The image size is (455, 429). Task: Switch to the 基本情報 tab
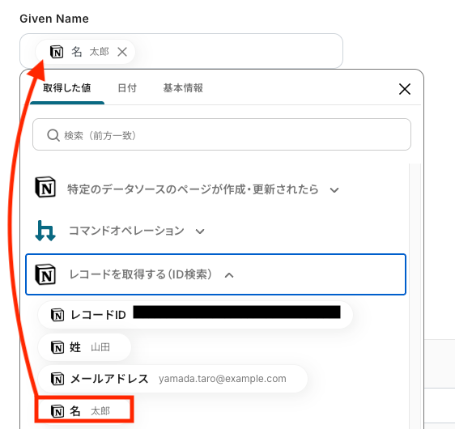[183, 88]
